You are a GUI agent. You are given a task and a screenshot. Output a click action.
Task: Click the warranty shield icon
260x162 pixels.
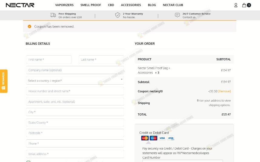(x=118, y=15)
